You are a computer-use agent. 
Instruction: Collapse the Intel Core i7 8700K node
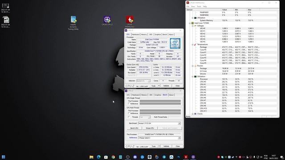click(190, 23)
